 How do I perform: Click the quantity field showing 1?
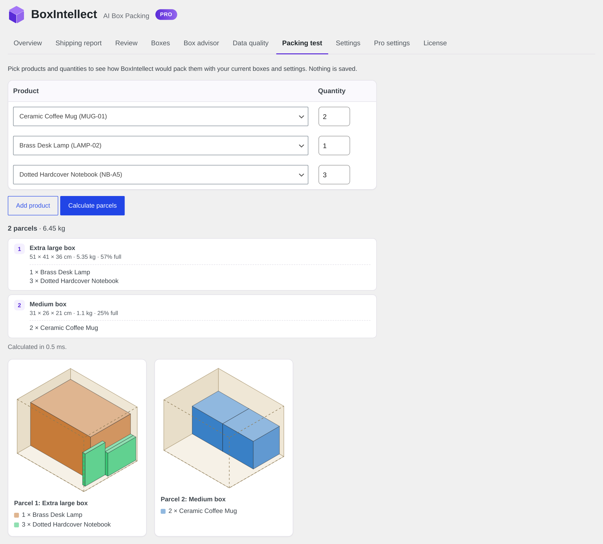click(x=334, y=146)
